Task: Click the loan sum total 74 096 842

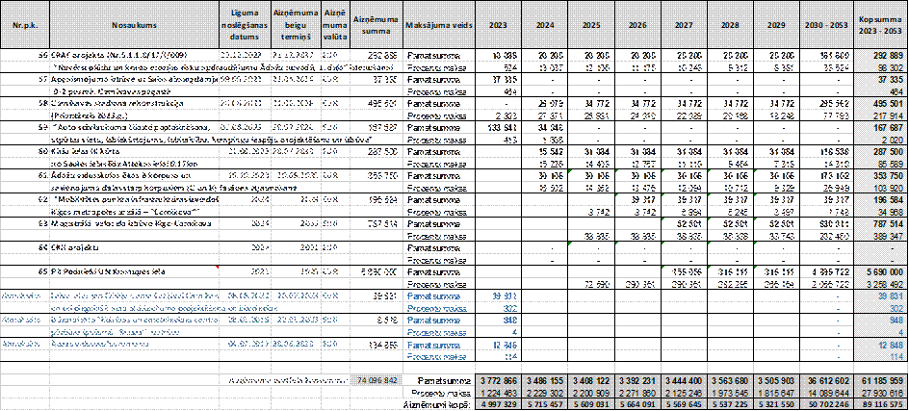Action: tap(377, 380)
